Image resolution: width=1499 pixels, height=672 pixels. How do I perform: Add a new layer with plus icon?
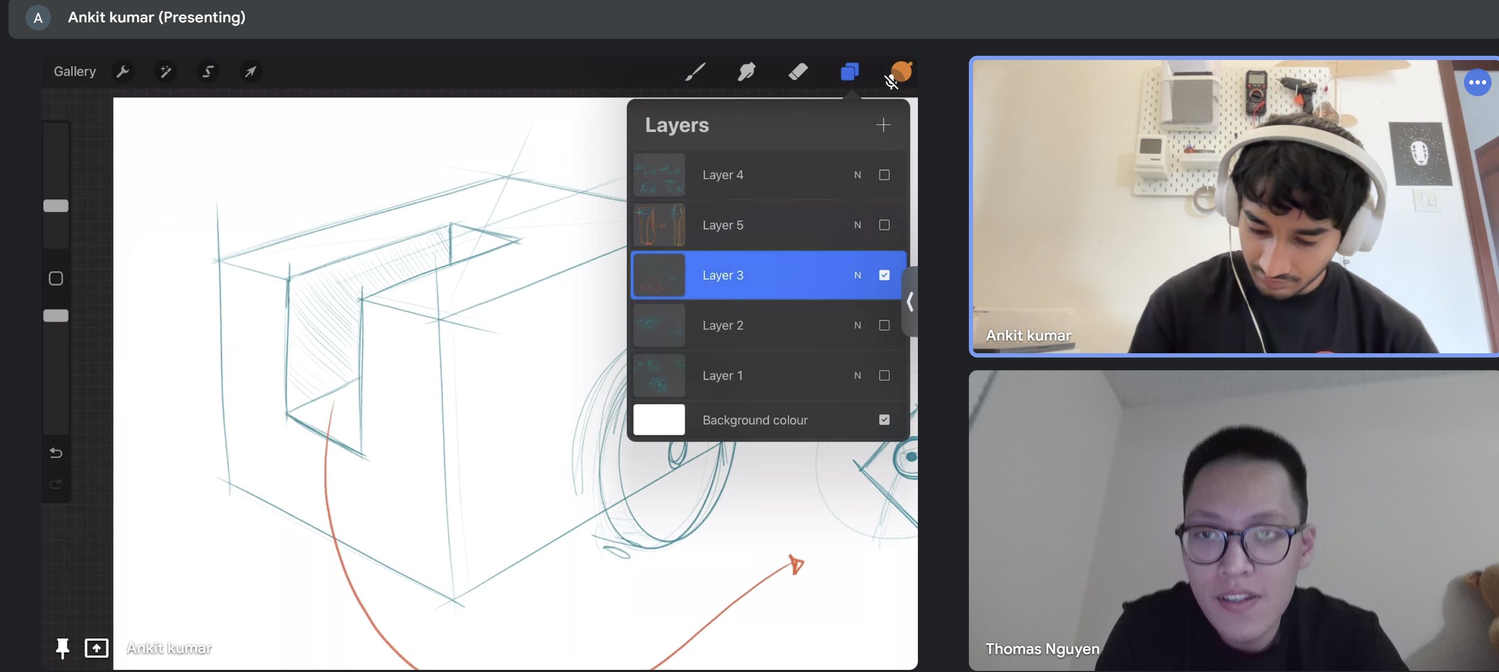coord(883,124)
